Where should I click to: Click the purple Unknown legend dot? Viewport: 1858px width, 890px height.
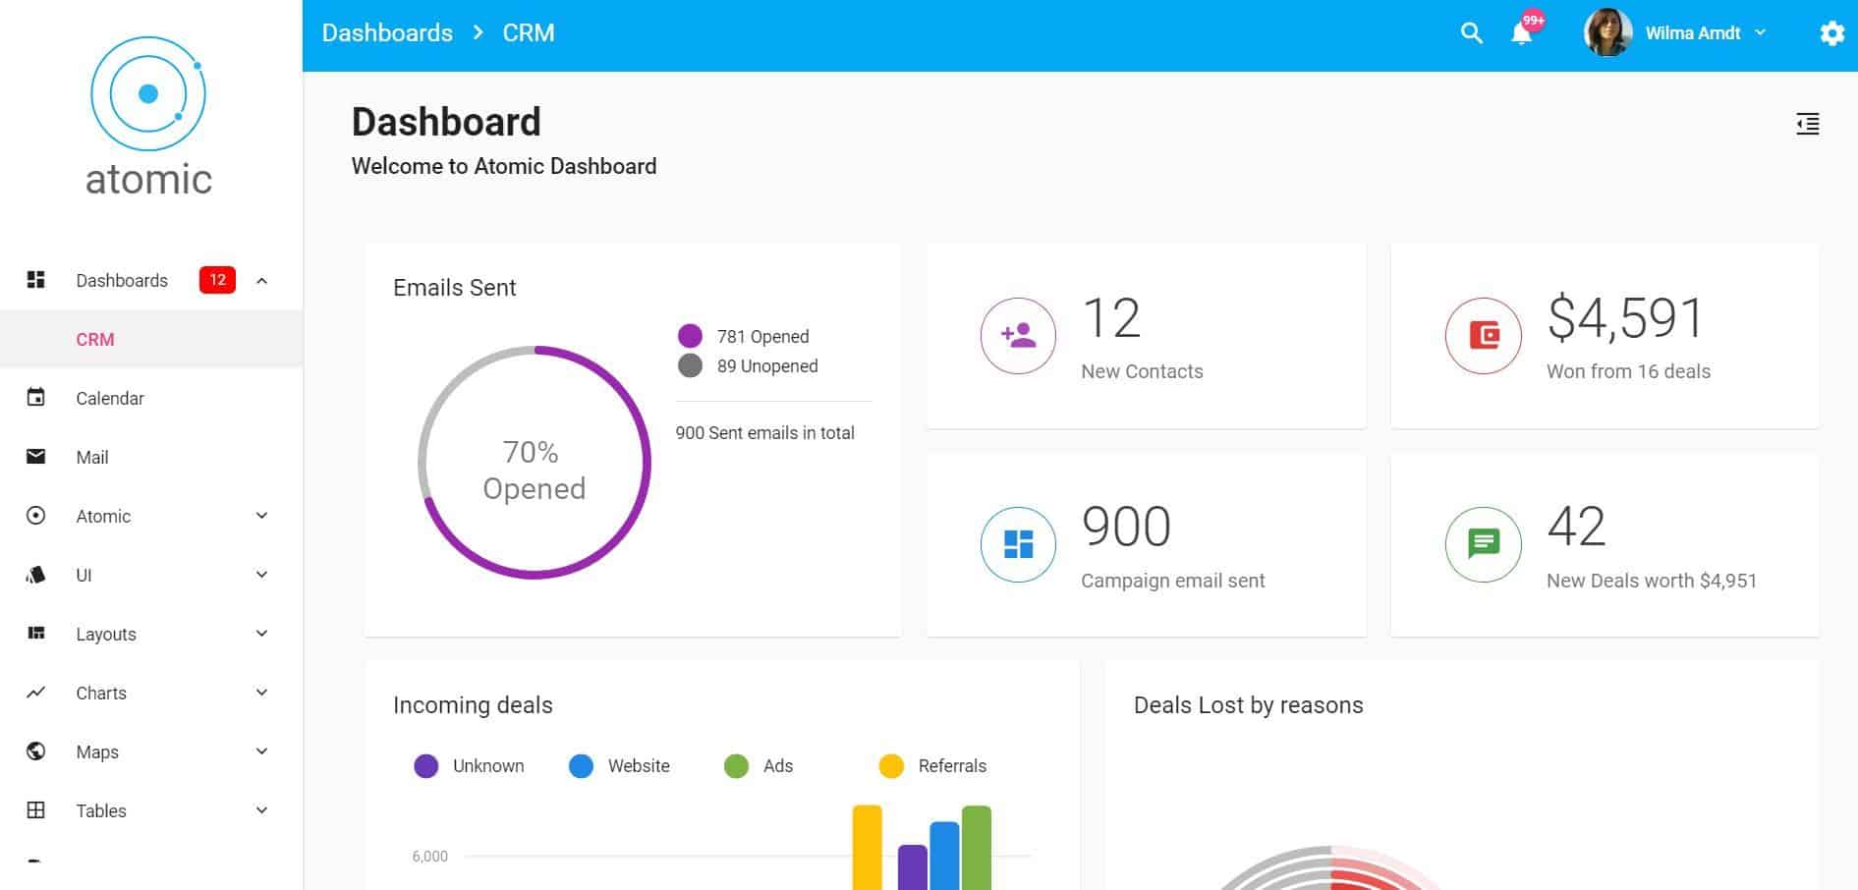point(426,765)
